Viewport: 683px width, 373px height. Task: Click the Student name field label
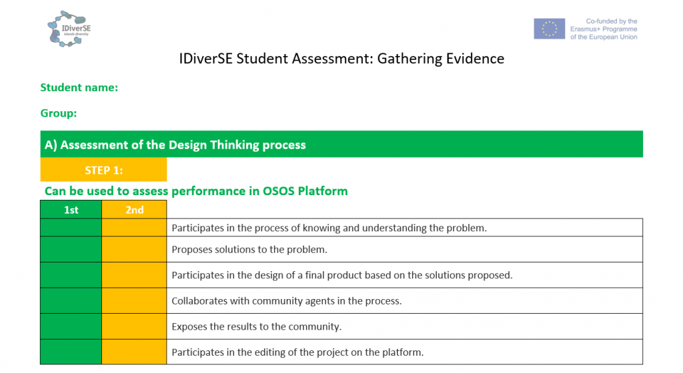[79, 87]
